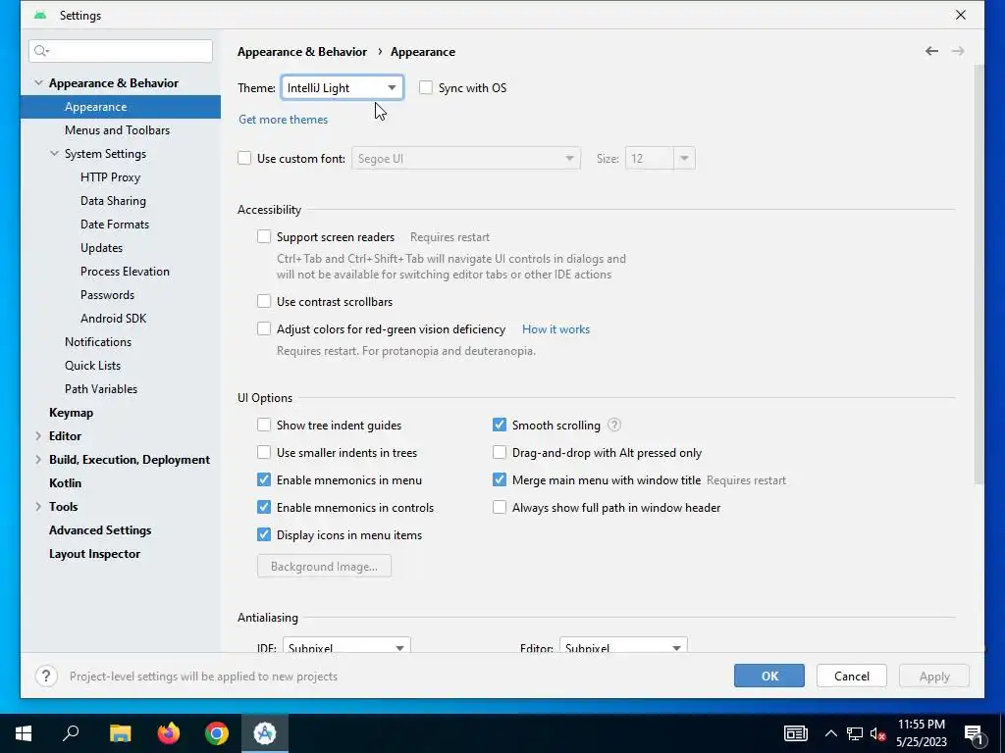Click the network tray icon

coord(855,733)
